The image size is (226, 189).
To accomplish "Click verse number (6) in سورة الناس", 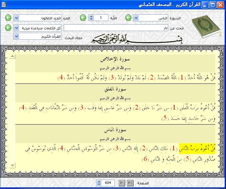I will (146, 159).
